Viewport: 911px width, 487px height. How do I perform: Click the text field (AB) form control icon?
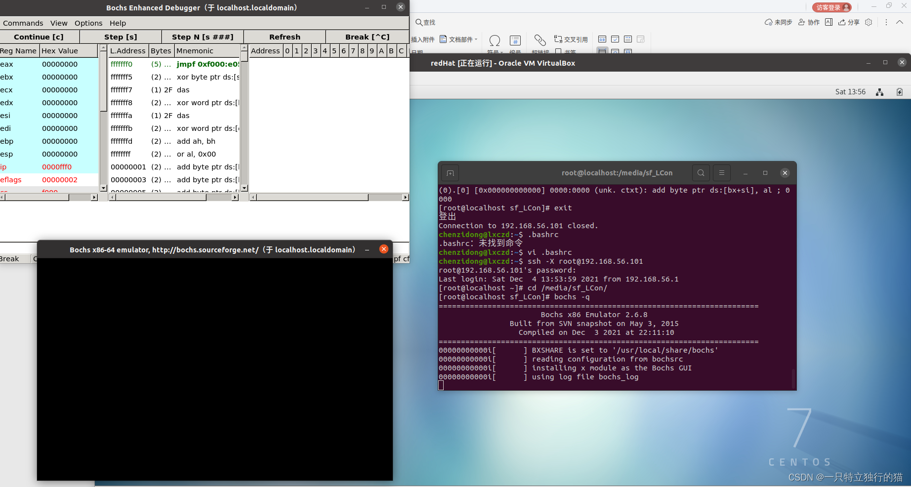602,39
